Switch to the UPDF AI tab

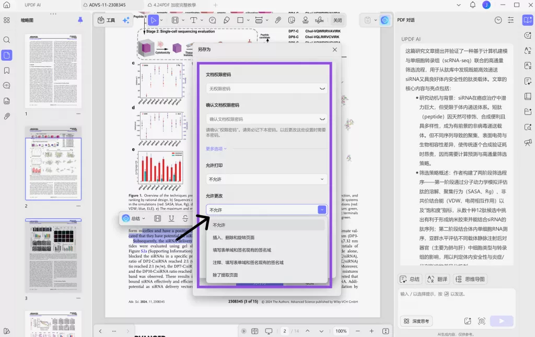[x=33, y=5]
